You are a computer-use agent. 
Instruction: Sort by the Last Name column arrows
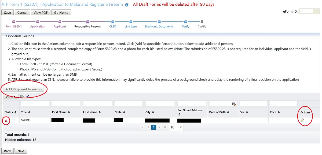click(x=100, y=112)
